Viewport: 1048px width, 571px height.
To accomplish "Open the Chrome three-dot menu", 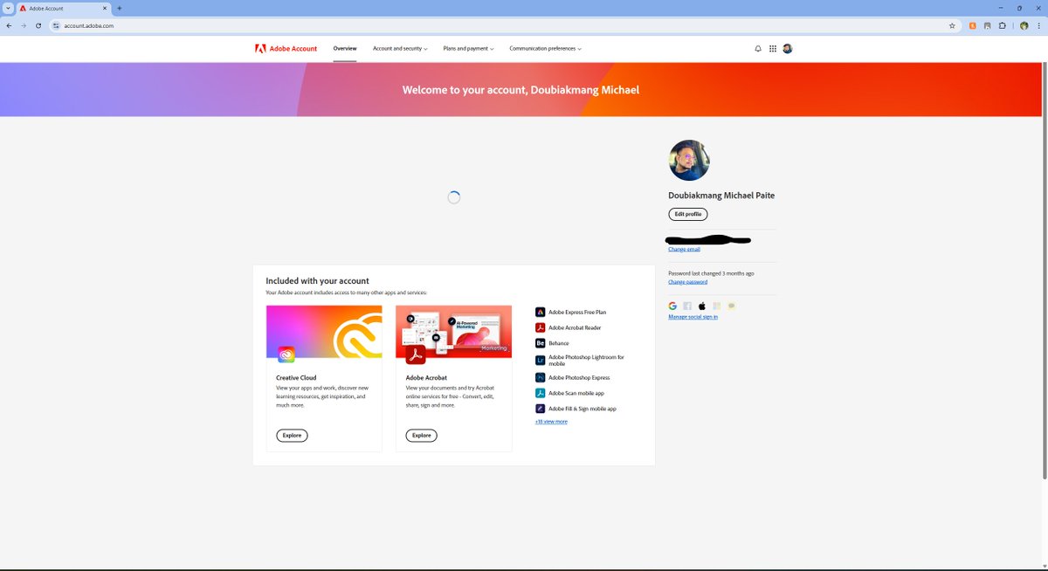I will point(1038,25).
